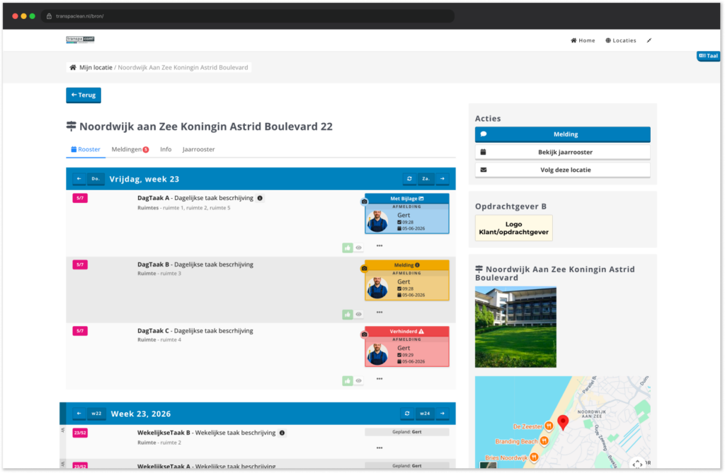Open the three-dots menu for DagTaak C
This screenshot has height=473, width=725.
pyautogui.click(x=379, y=379)
